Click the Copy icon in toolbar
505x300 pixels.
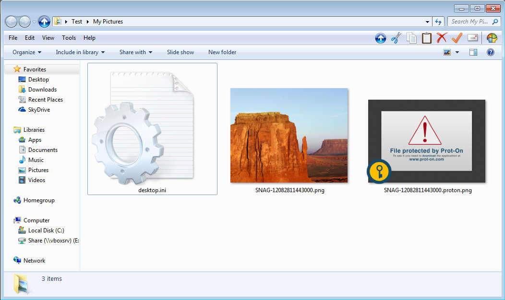click(411, 38)
